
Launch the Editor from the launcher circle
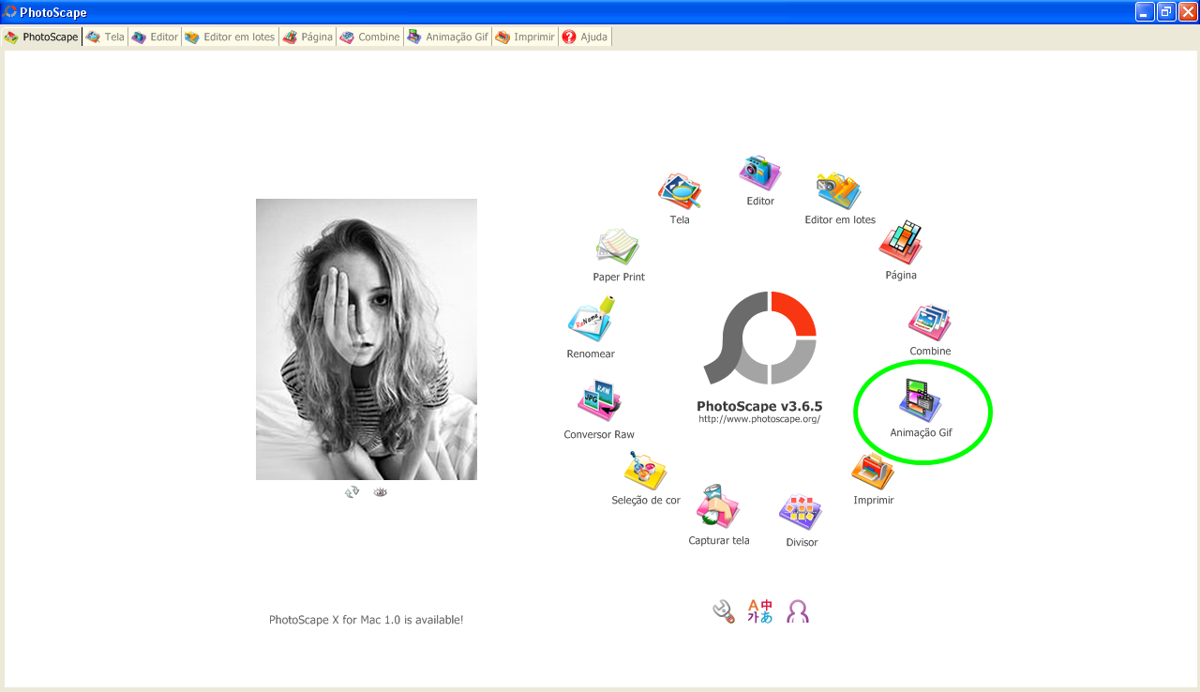pyautogui.click(x=758, y=173)
